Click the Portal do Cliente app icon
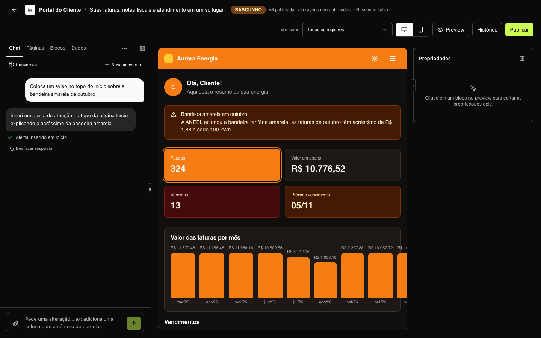 point(30,10)
